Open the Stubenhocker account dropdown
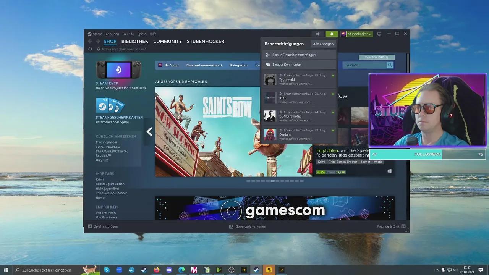The width and height of the screenshot is (489, 275). pyautogui.click(x=356, y=34)
